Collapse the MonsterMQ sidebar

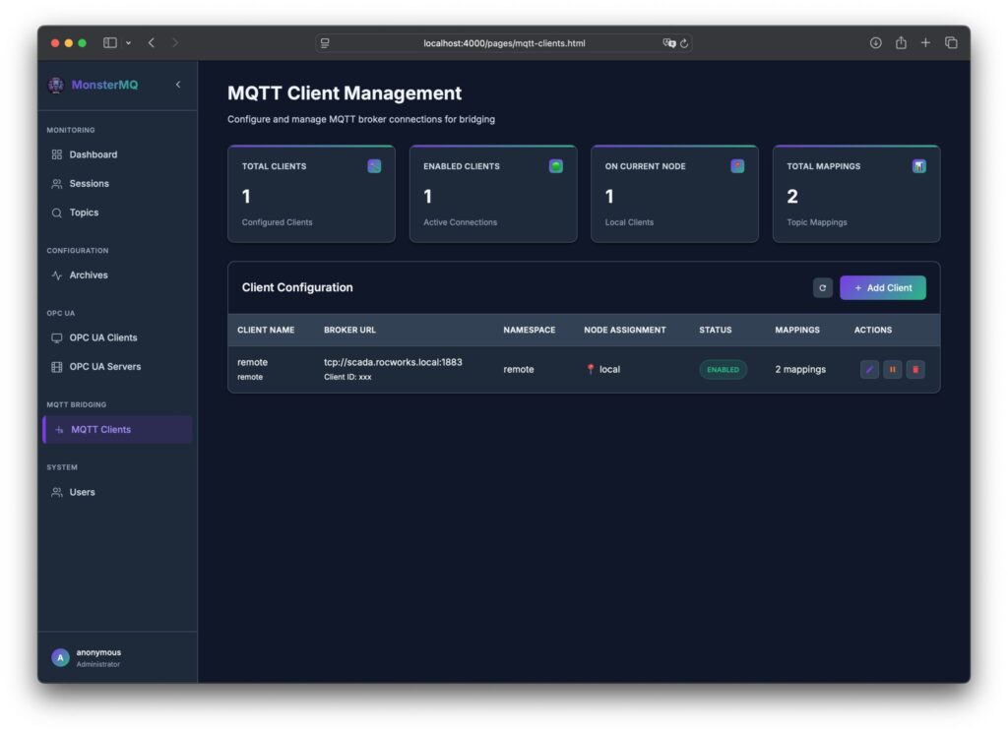tap(178, 85)
